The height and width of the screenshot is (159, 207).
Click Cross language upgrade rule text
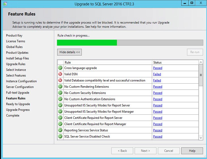pos(80,68)
